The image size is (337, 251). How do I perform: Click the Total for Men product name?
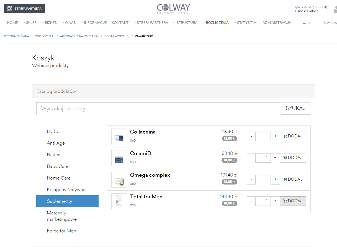pyautogui.click(x=146, y=197)
